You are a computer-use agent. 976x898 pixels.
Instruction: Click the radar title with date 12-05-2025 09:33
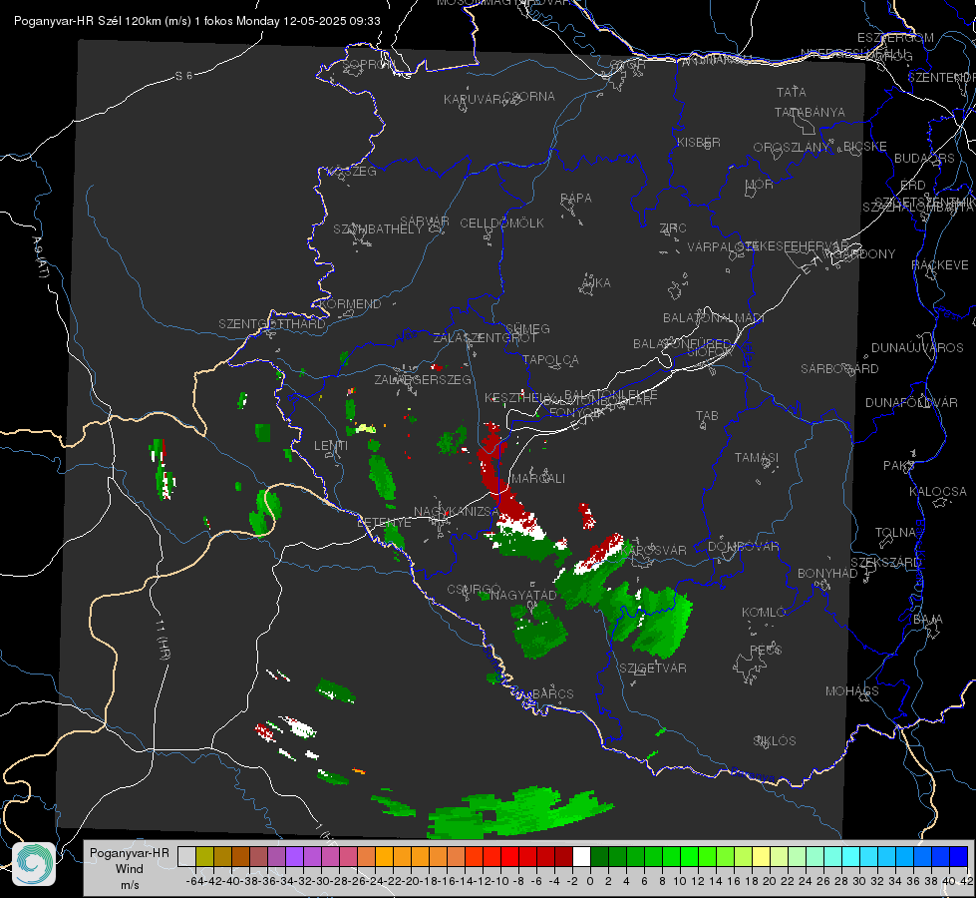tap(197, 21)
